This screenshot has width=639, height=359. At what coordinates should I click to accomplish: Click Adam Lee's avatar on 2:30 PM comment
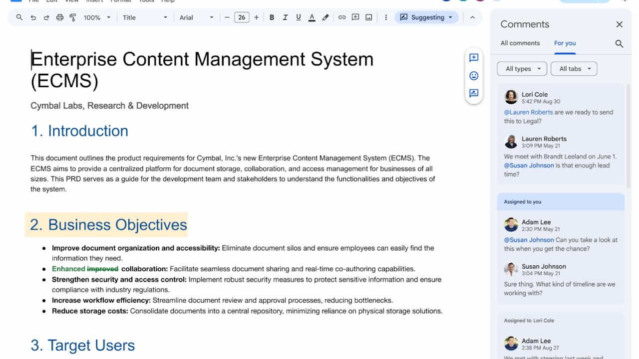[511, 225]
